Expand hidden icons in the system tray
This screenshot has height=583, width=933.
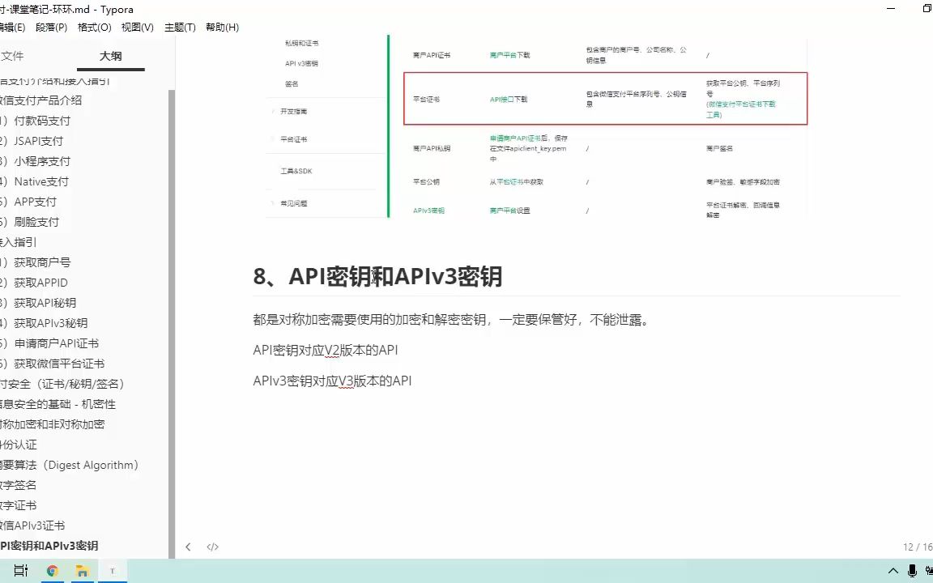coord(893,571)
